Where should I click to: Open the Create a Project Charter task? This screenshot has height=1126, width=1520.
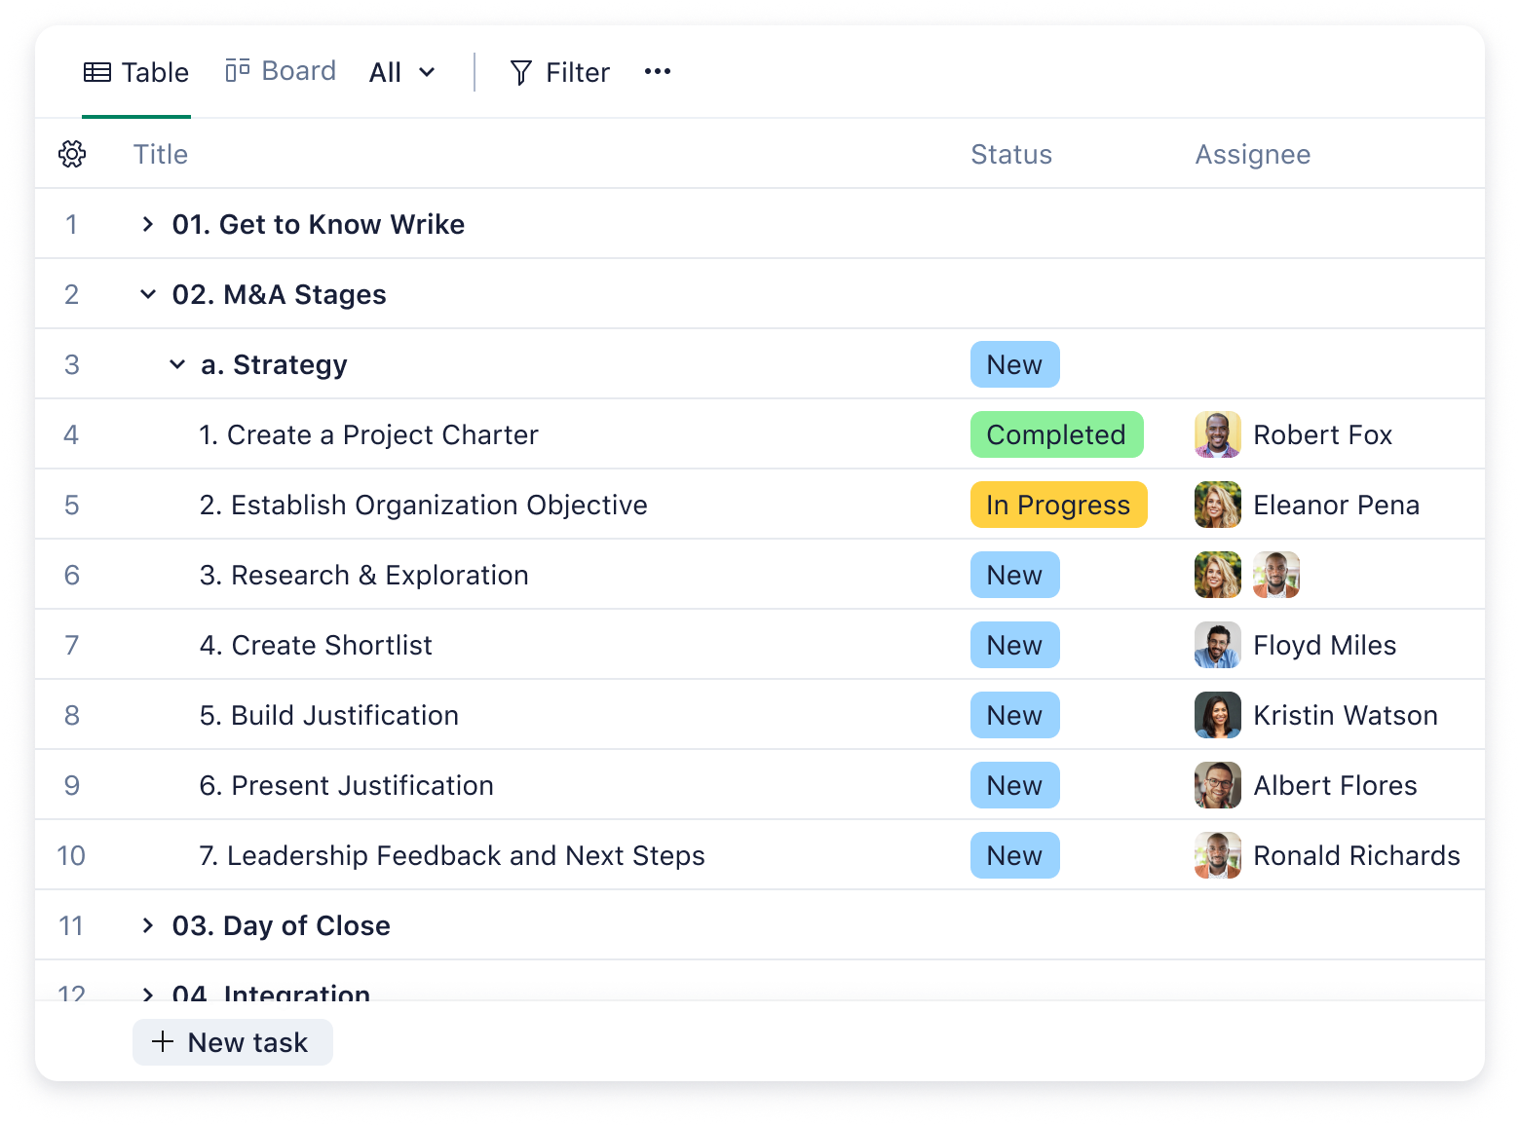pyautogui.click(x=368, y=434)
